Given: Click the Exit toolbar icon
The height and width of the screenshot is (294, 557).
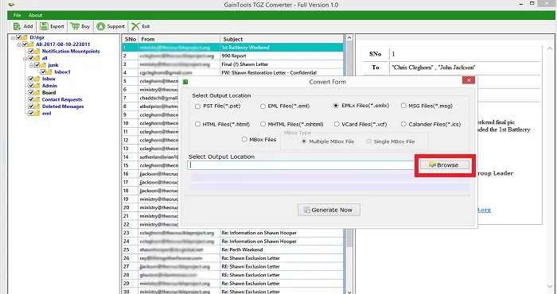Looking at the screenshot, I should point(136,26).
